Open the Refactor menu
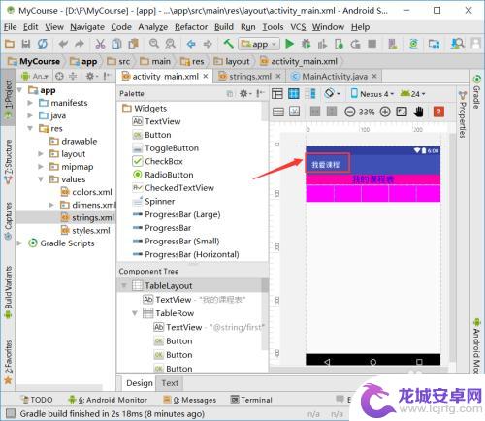Viewport: 485px width, 421px height. click(x=191, y=27)
